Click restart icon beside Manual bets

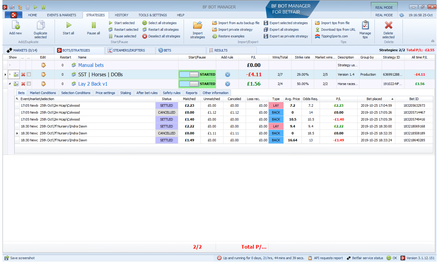74,65
